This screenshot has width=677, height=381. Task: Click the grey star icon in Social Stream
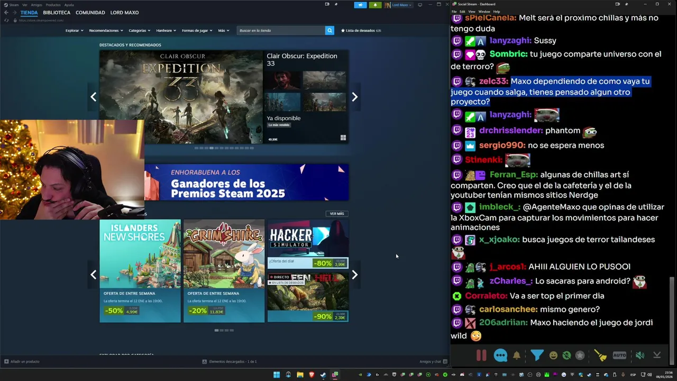pyautogui.click(x=580, y=356)
